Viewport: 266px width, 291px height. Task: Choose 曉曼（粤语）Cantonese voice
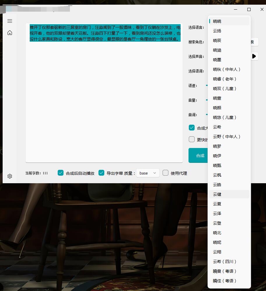[229, 271]
